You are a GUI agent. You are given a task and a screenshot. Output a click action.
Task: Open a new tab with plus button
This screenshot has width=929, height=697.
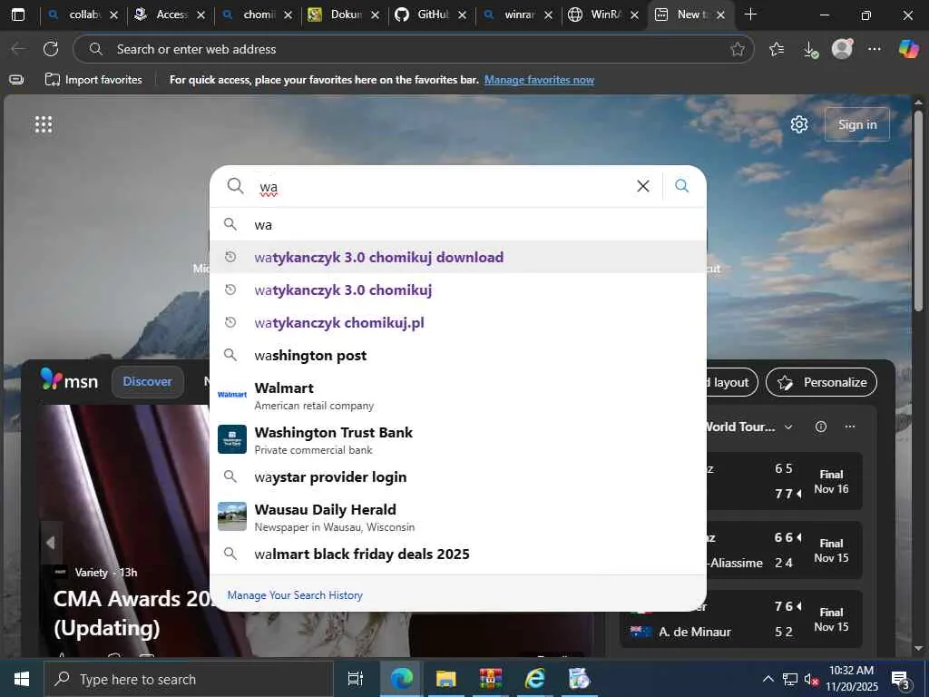(x=750, y=15)
